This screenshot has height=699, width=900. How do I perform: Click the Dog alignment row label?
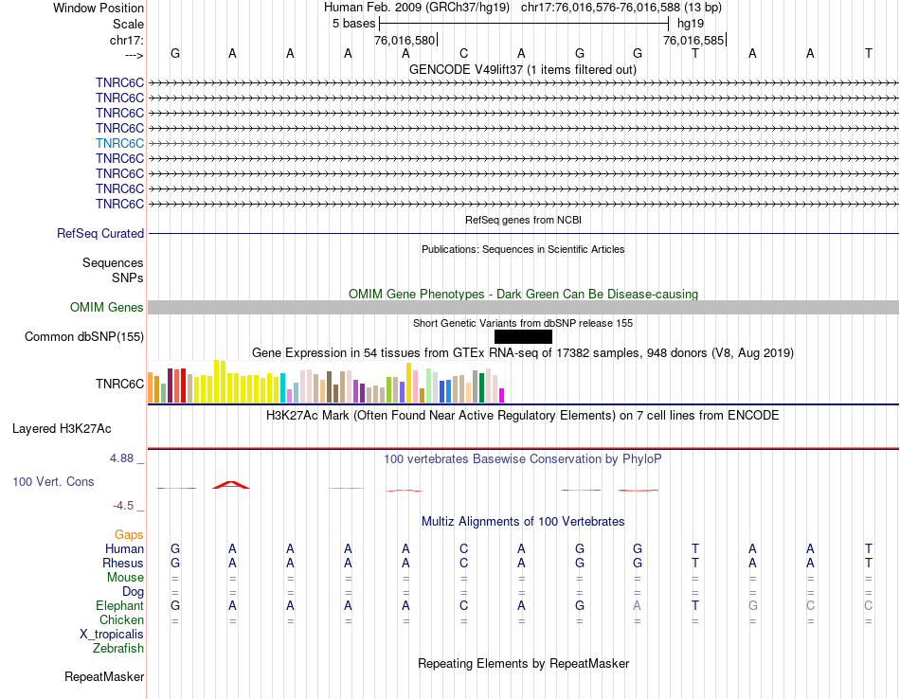[x=133, y=592]
